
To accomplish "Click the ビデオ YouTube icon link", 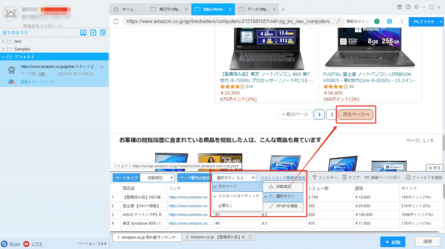I will pos(33,244).
